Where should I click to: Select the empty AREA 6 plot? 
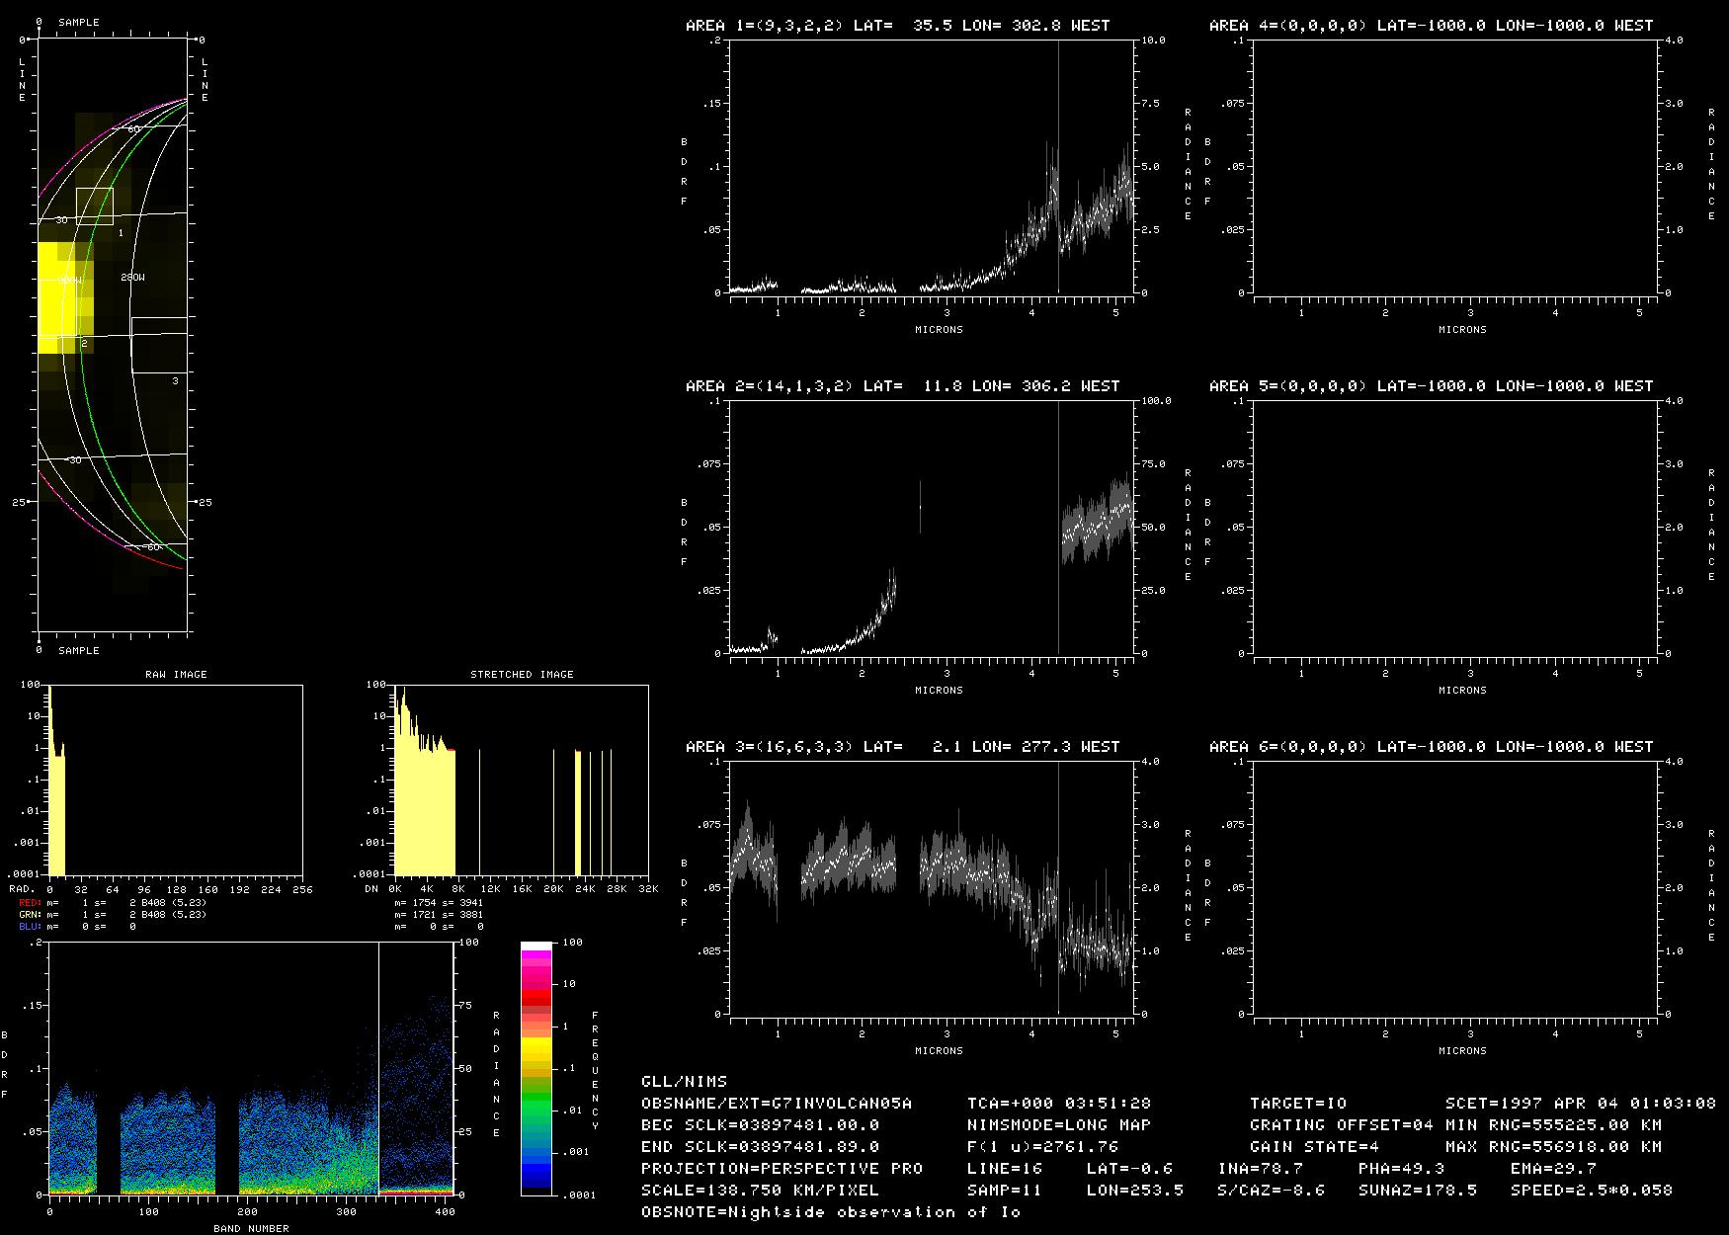click(x=1455, y=887)
